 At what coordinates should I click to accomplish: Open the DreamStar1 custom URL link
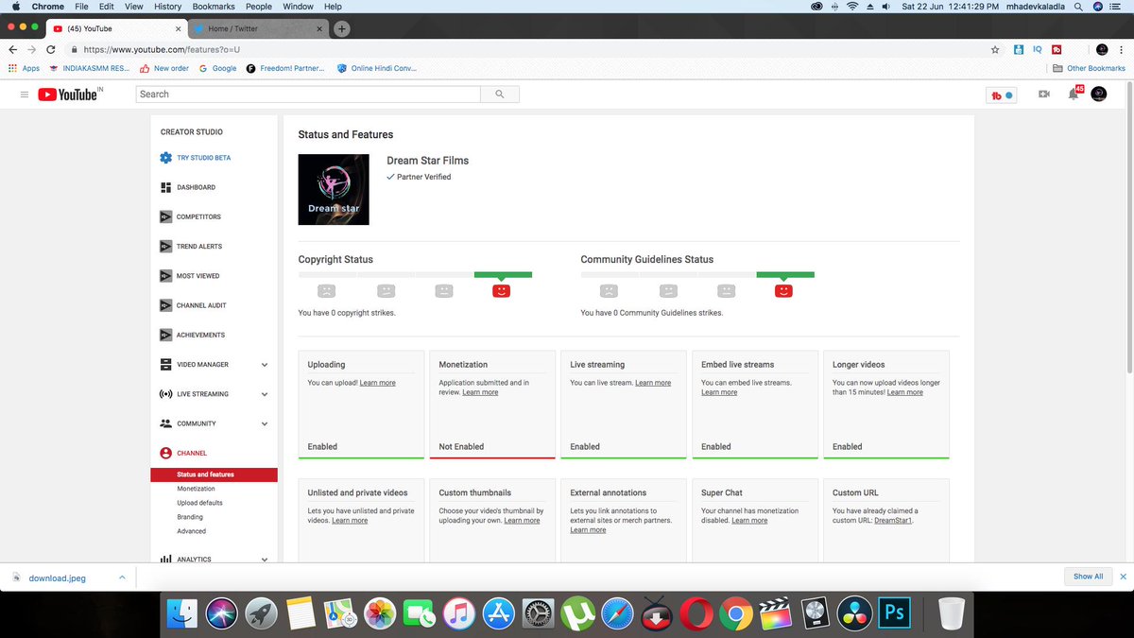click(x=894, y=520)
